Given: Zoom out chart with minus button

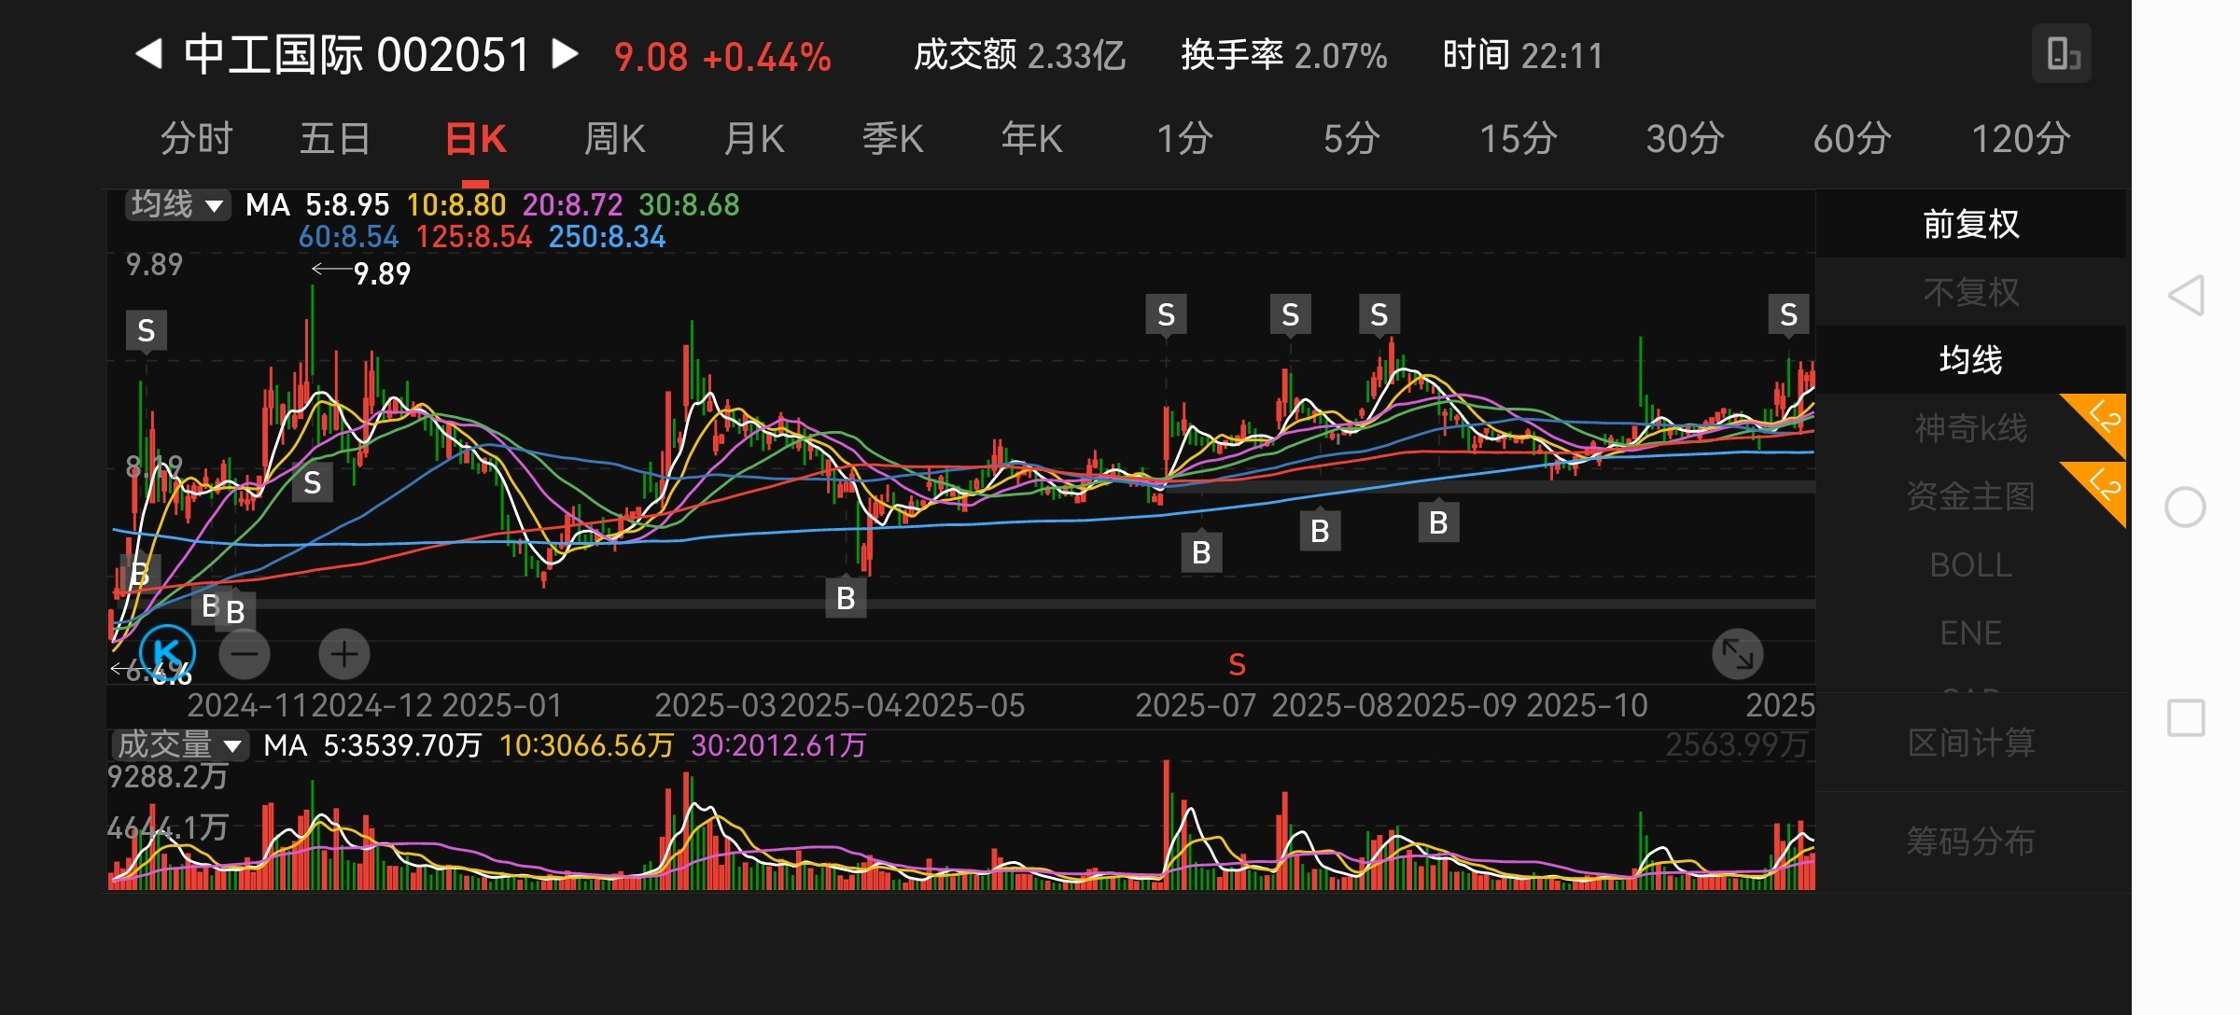Looking at the screenshot, I should [x=245, y=654].
